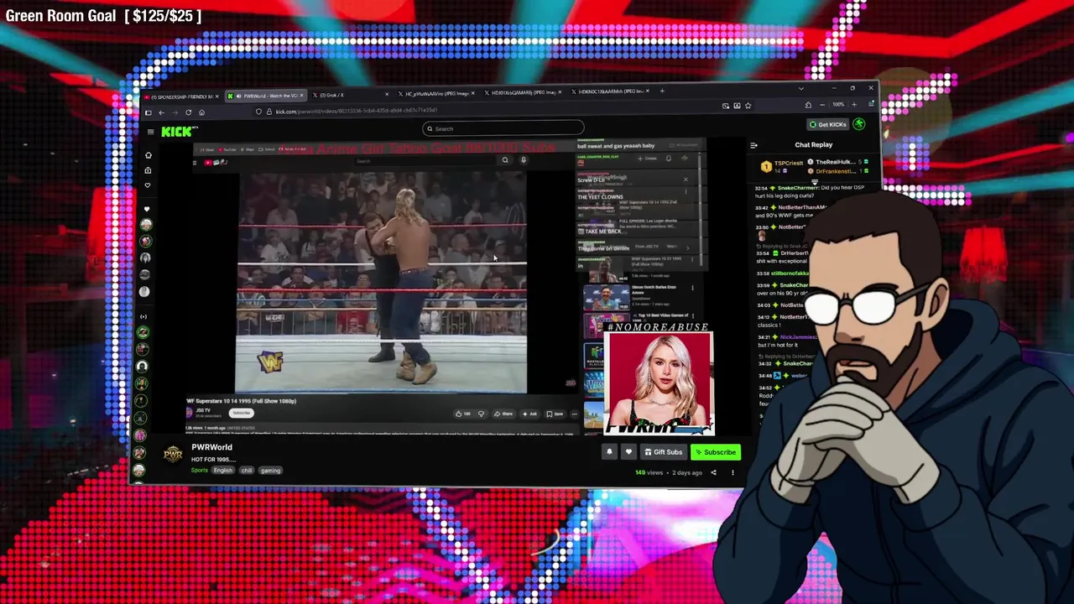
Task: Click Share under embedded YouTube video
Action: [503, 414]
